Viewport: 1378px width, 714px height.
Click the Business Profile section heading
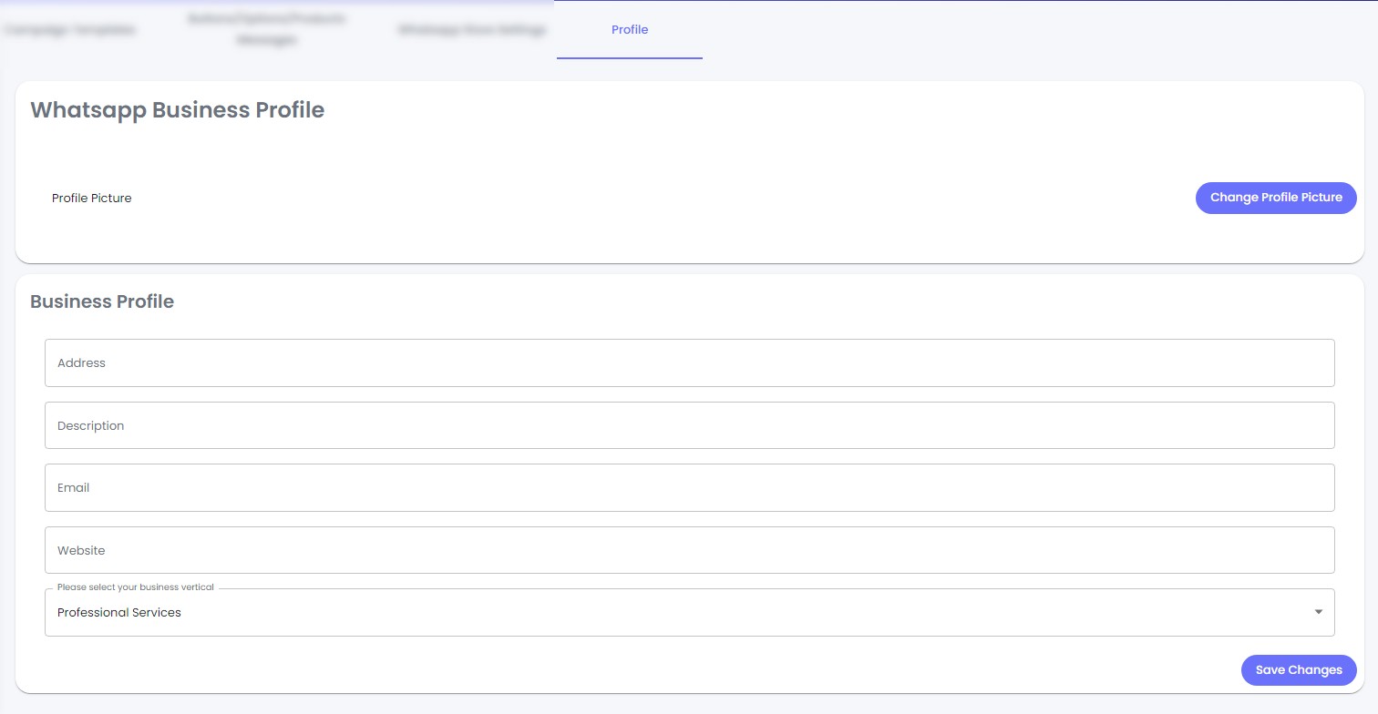tap(102, 301)
